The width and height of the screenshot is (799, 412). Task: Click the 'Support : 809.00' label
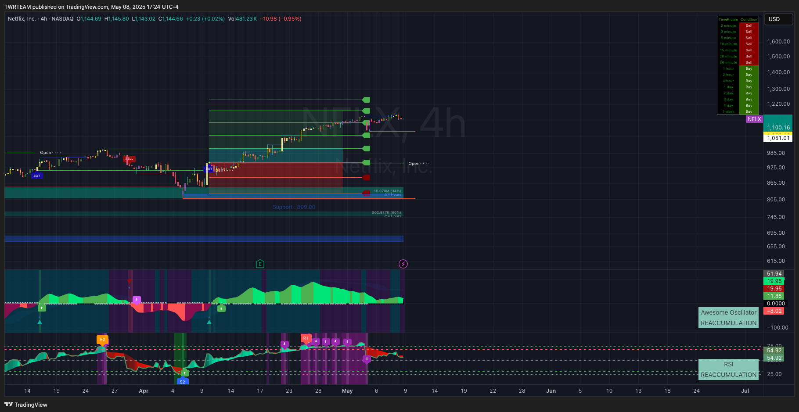click(294, 207)
